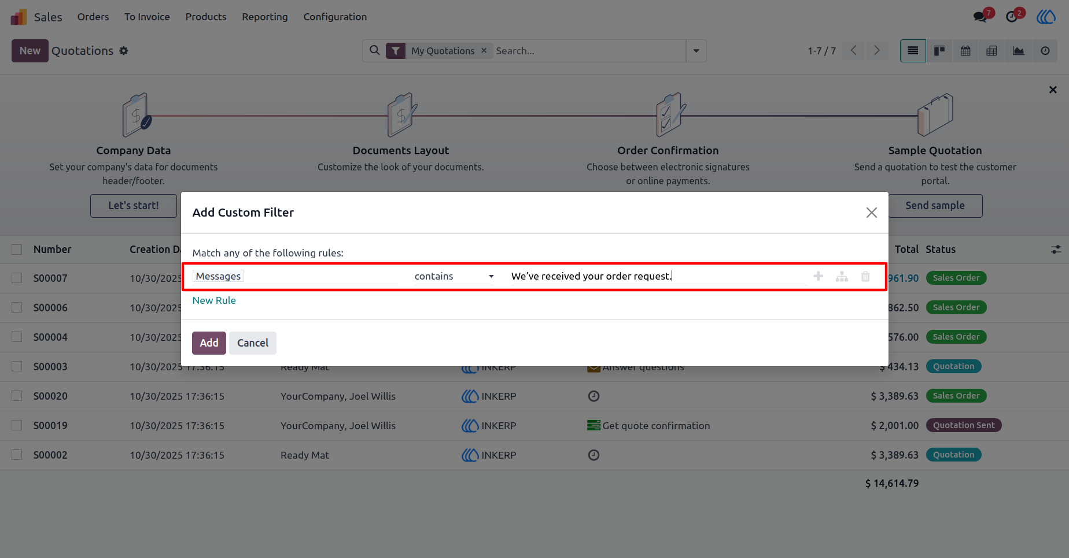Image resolution: width=1069 pixels, height=558 pixels.
Task: Remove the My Quotations filter facet
Action: click(x=484, y=50)
